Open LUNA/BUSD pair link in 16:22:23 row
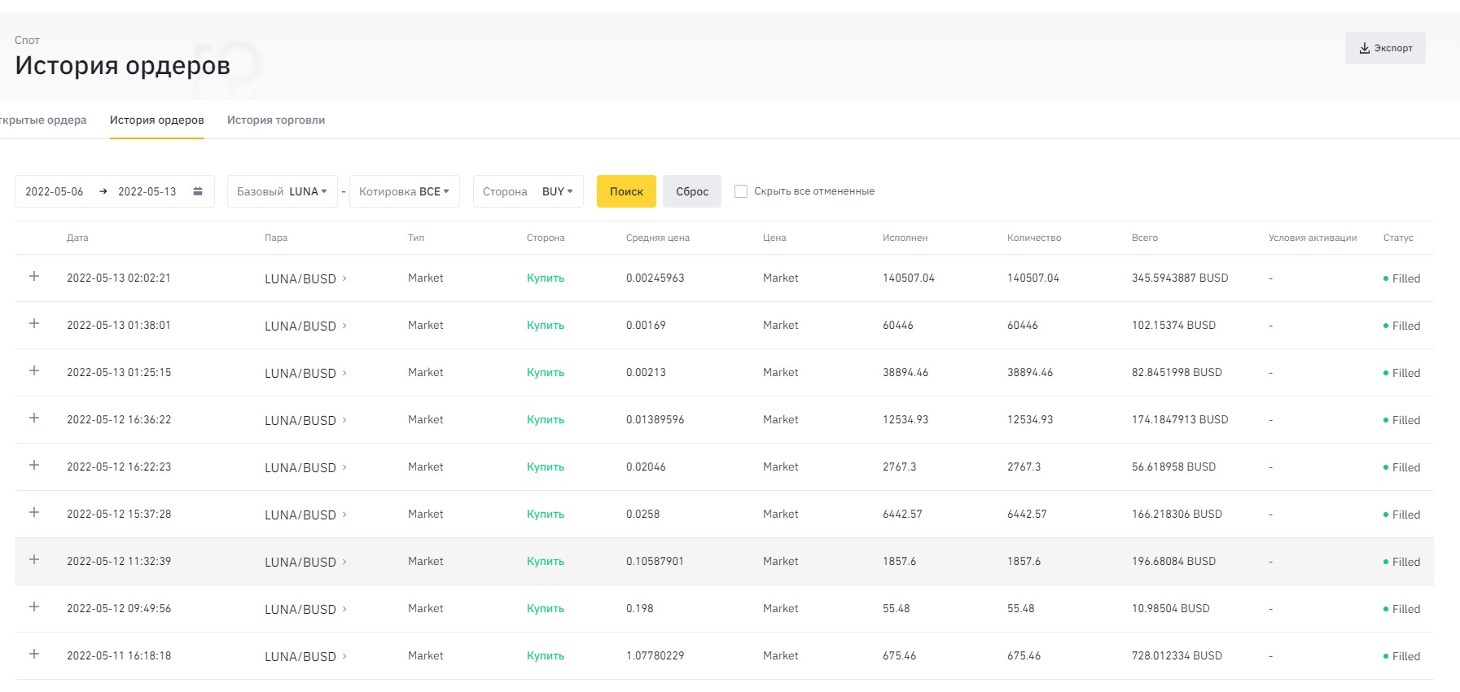Screen dimensions: 1460x692 305,467
